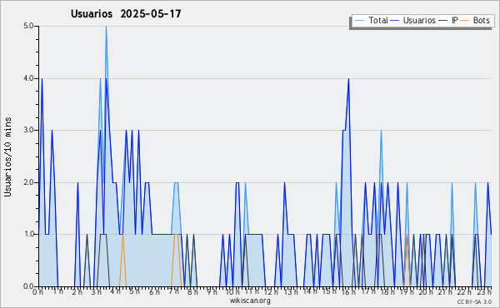
Task: Click the 3 h x-axis label
Action: click(x=96, y=292)
